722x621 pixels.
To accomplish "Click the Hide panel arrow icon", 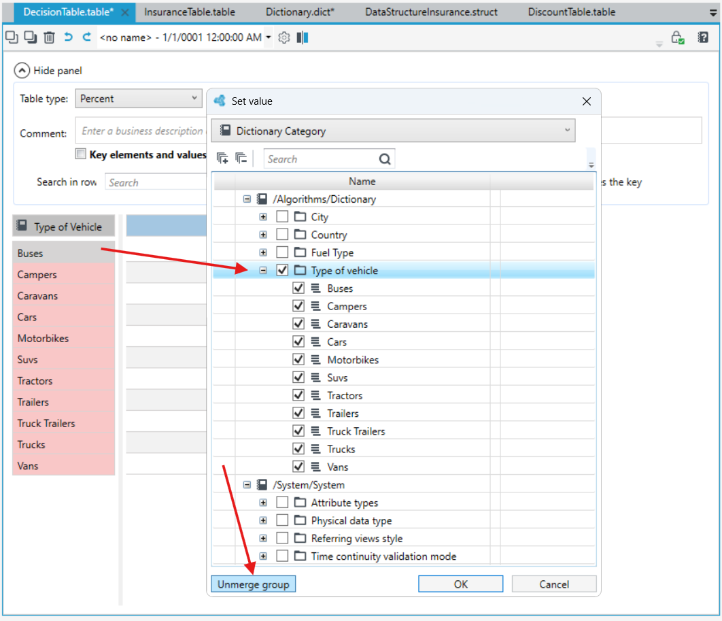I will (22, 71).
